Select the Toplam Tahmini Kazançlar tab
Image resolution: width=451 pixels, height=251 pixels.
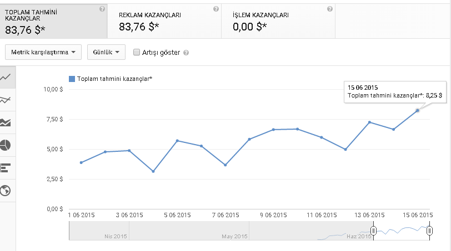(x=53, y=21)
